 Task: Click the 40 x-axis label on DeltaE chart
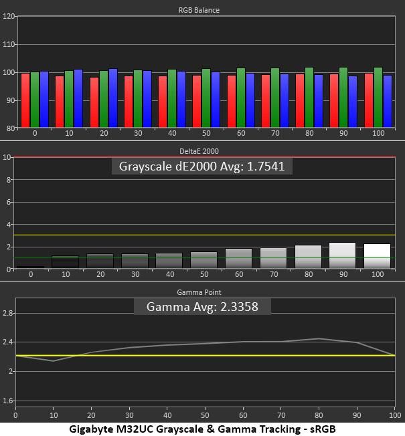170,274
